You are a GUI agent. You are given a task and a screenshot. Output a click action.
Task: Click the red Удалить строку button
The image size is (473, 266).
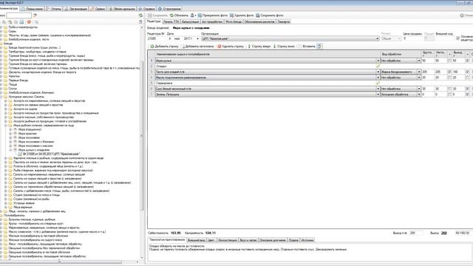(x=231, y=47)
